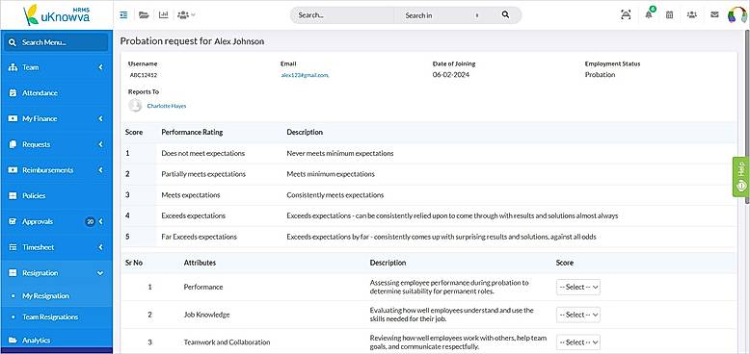Click Charlotte Hayes avatar picture
Viewport: 750px width, 354px height.
point(135,106)
